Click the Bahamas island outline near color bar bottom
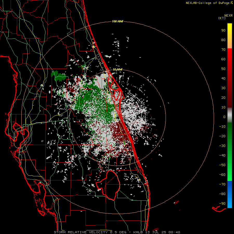 (219, 209)
